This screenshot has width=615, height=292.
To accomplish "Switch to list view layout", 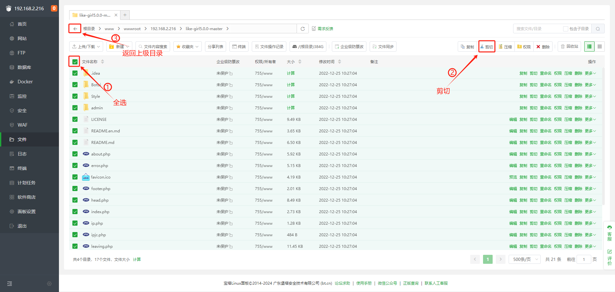I will pos(589,46).
